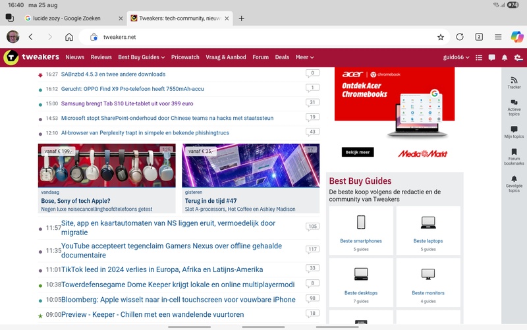Open NS site en app storing article
This screenshot has height=330, width=527.
pyautogui.click(x=168, y=228)
